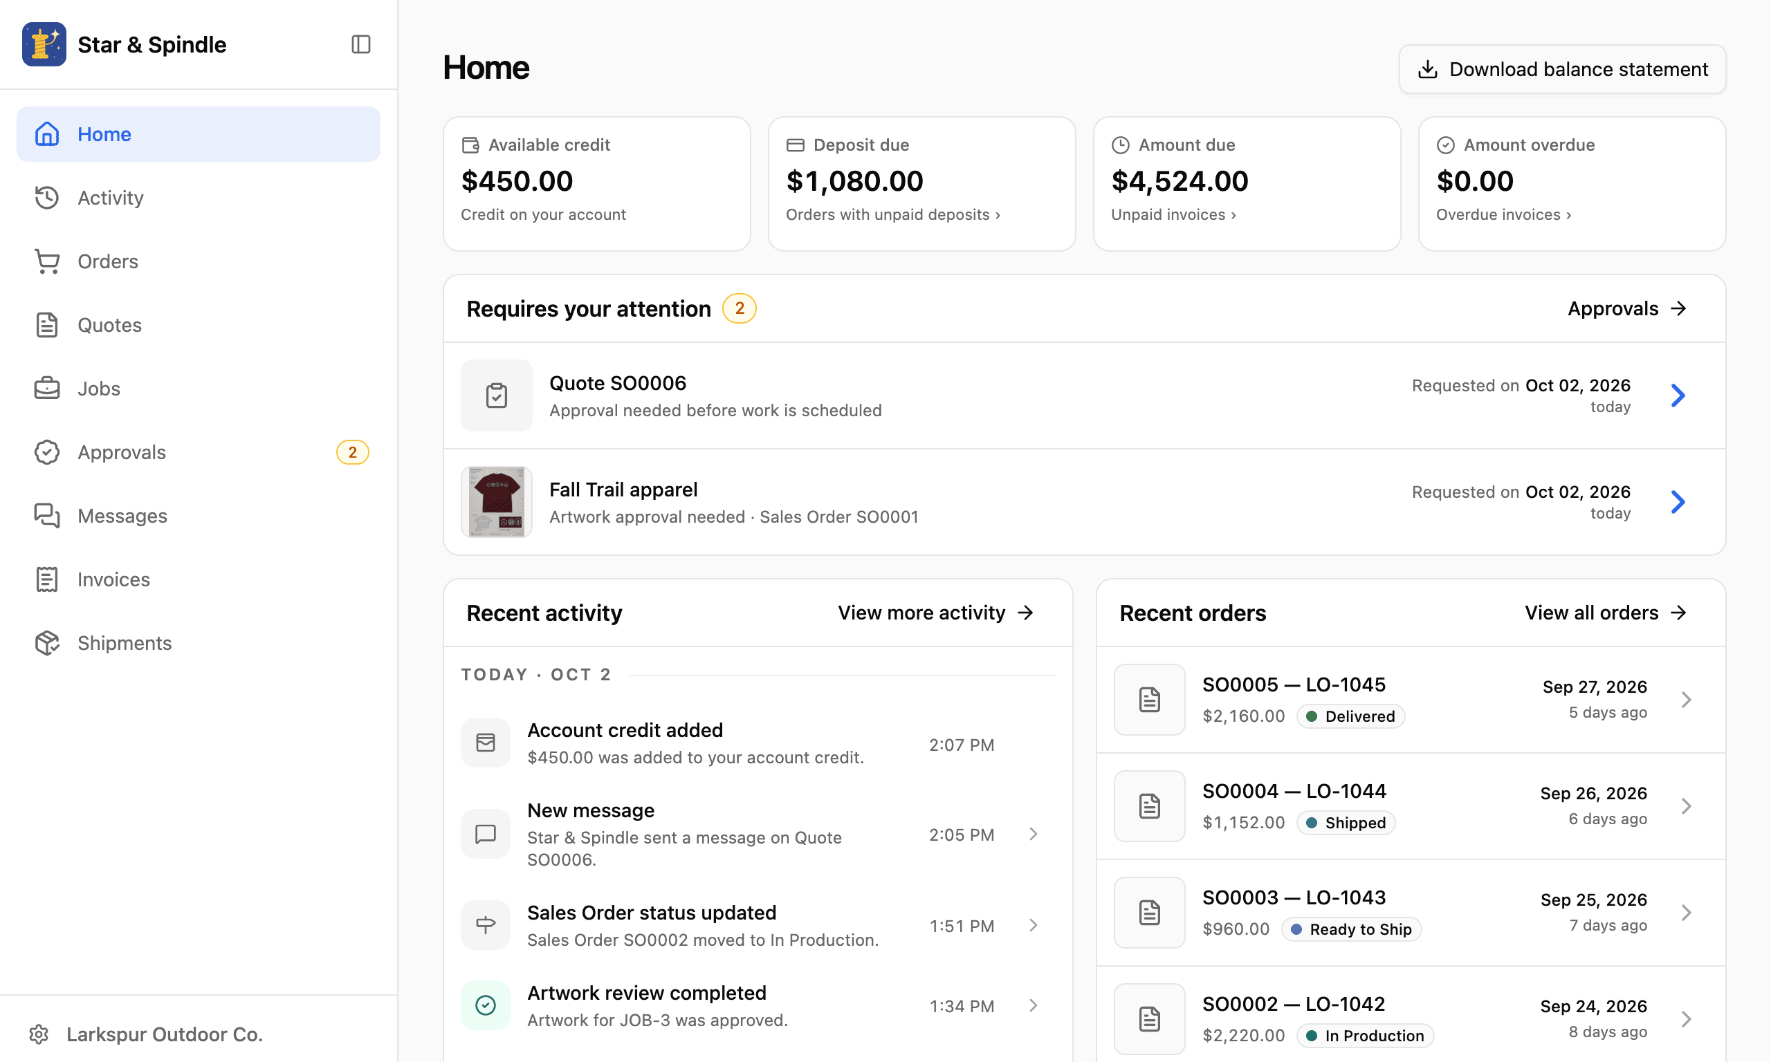Expand the New message activity chevron
The width and height of the screenshot is (1771, 1062).
tap(1033, 835)
